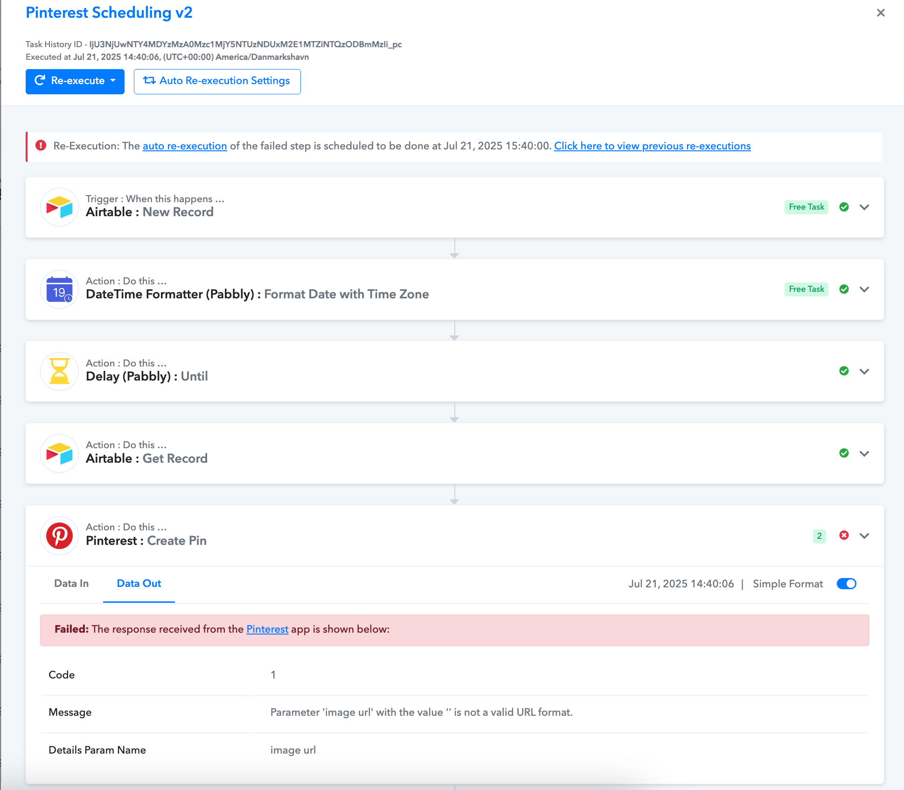Click the Delay (Pabbly) : Until title

[x=147, y=376]
